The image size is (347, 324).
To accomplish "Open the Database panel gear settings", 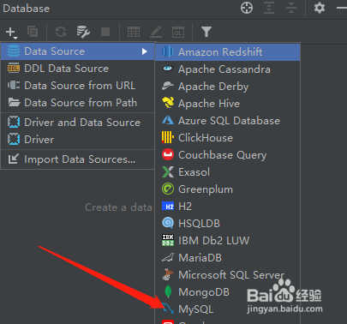I will tap(320, 8).
